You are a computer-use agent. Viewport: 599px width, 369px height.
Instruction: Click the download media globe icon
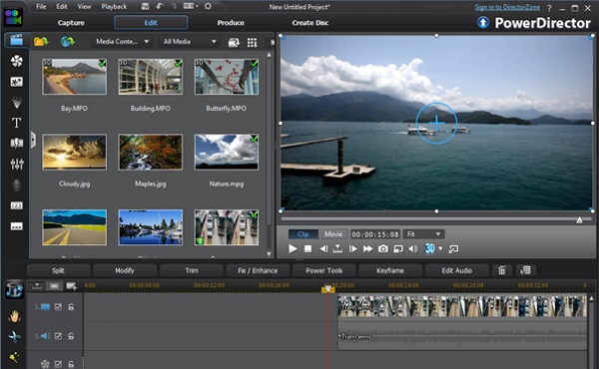67,41
